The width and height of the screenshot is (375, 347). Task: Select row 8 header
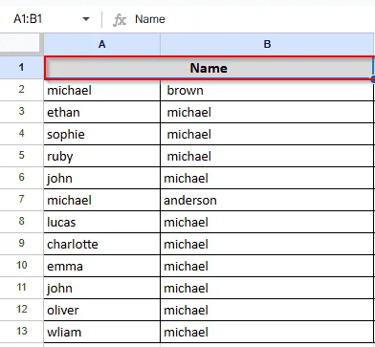21,222
